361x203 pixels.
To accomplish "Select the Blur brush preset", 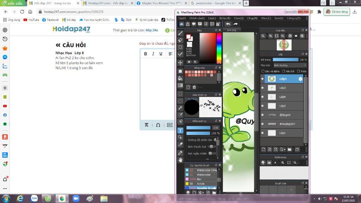I will coord(201,179).
